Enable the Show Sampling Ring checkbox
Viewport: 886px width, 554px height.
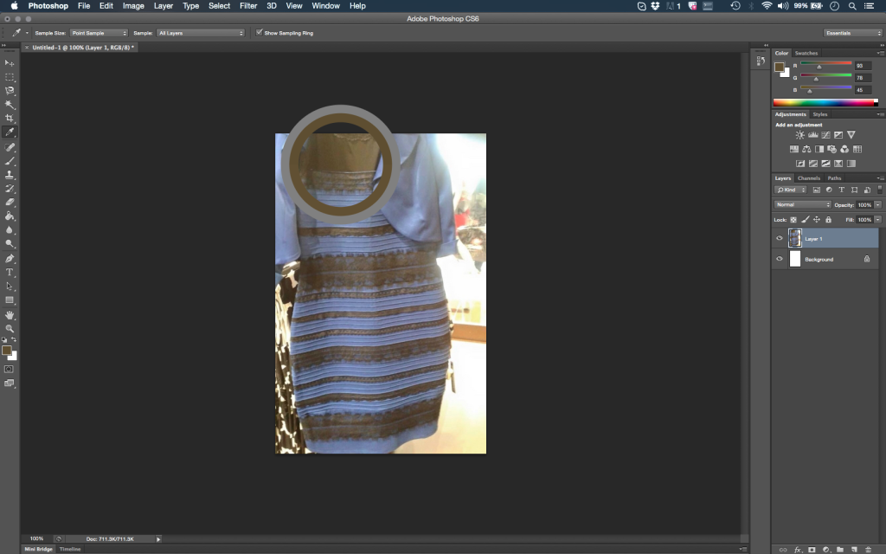(x=260, y=33)
